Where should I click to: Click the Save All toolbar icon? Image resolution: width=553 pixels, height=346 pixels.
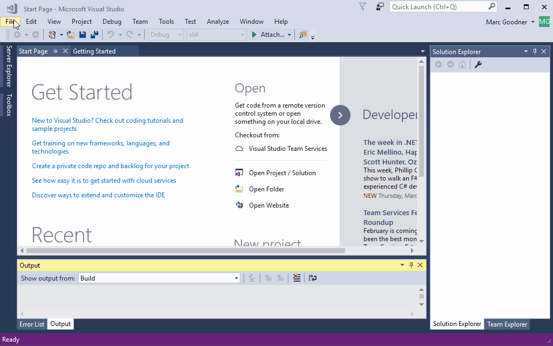[x=94, y=34]
